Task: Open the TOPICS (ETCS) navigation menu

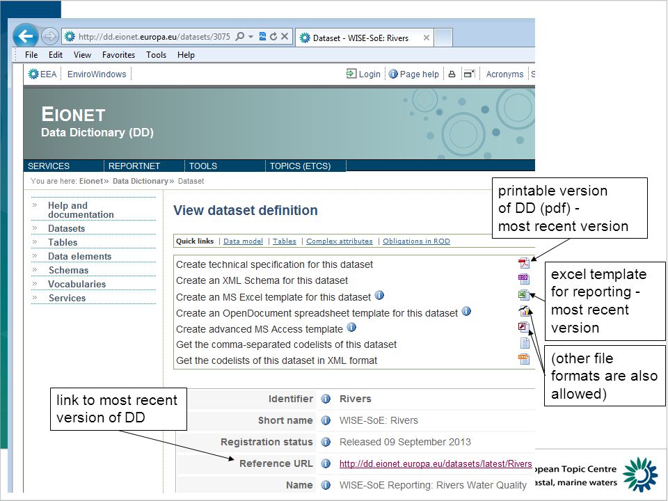Action: 300,166
